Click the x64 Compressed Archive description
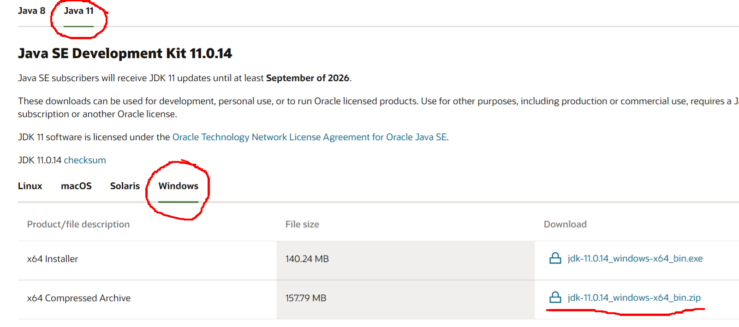Viewport: 739px width, 327px height. [78, 298]
